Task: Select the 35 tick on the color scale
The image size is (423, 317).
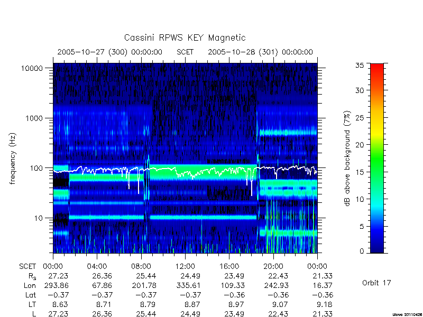Action: (360, 65)
